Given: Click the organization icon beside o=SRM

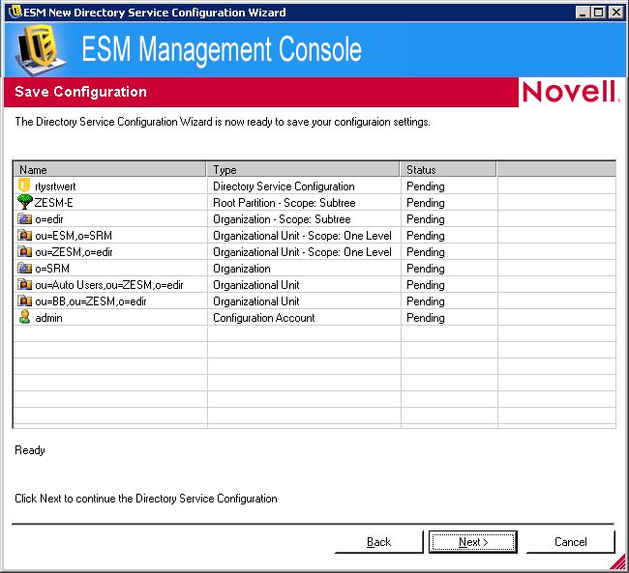Looking at the screenshot, I should 24,268.
